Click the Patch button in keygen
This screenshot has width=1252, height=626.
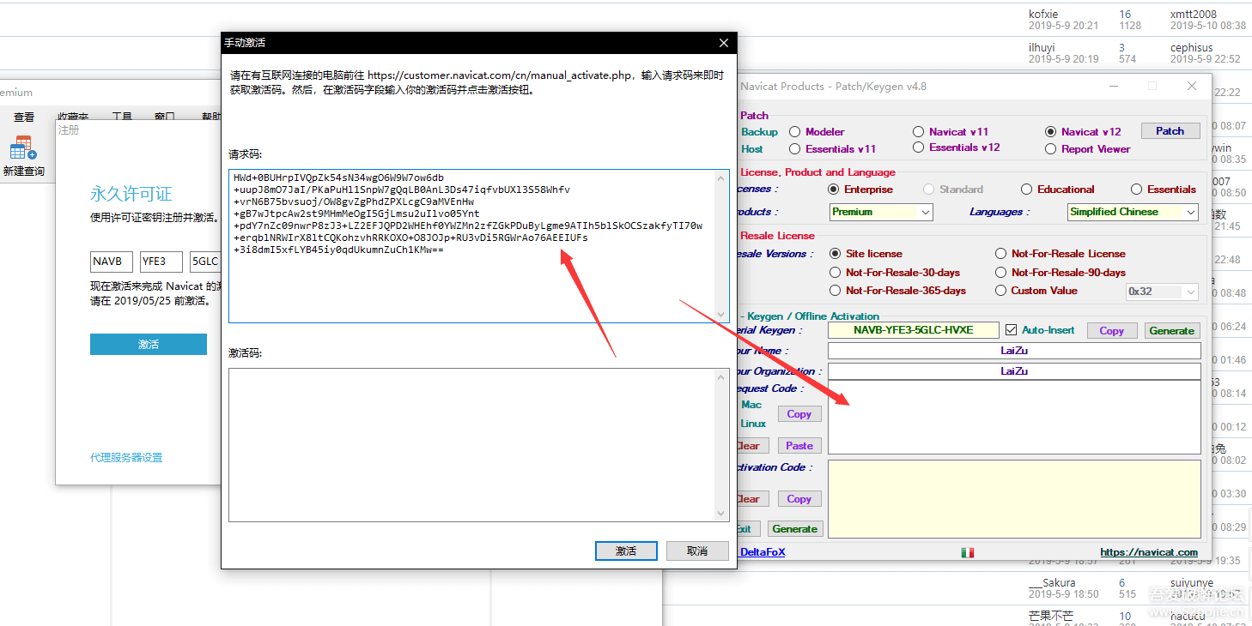pyautogui.click(x=1170, y=131)
